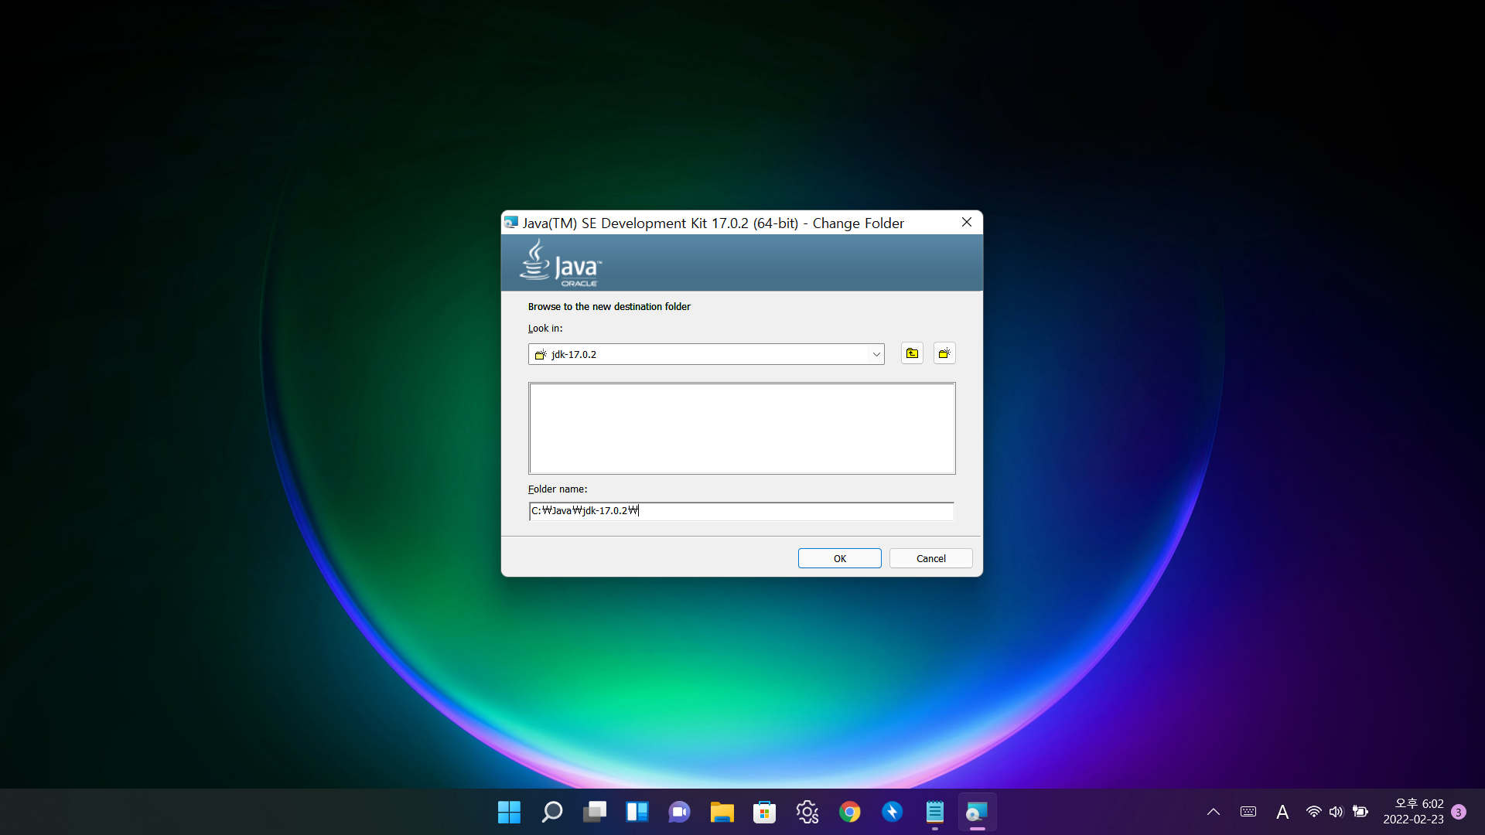Click the Create New Folder icon
The image size is (1485, 835).
pyautogui.click(x=944, y=353)
